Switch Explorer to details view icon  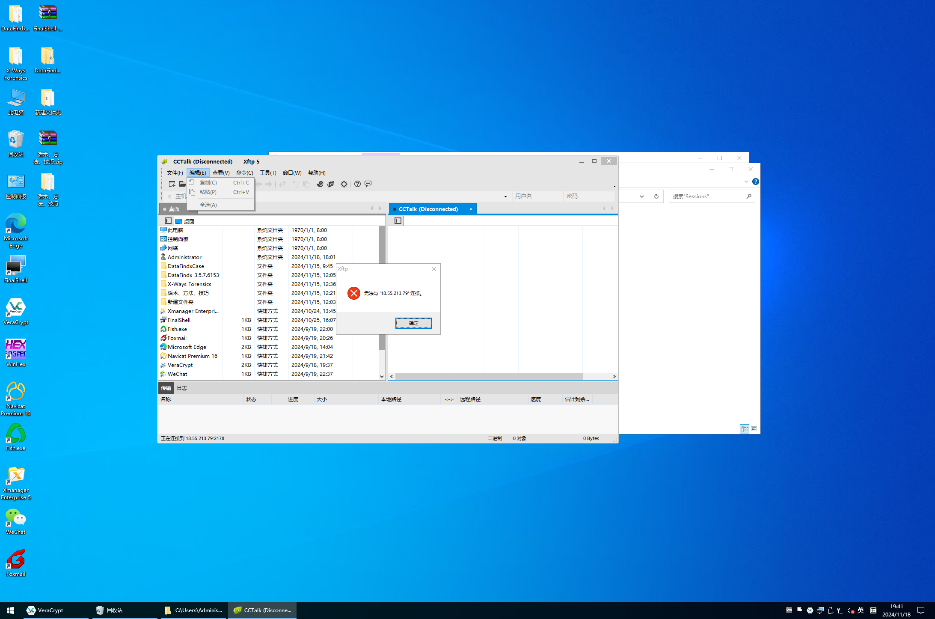[745, 429]
